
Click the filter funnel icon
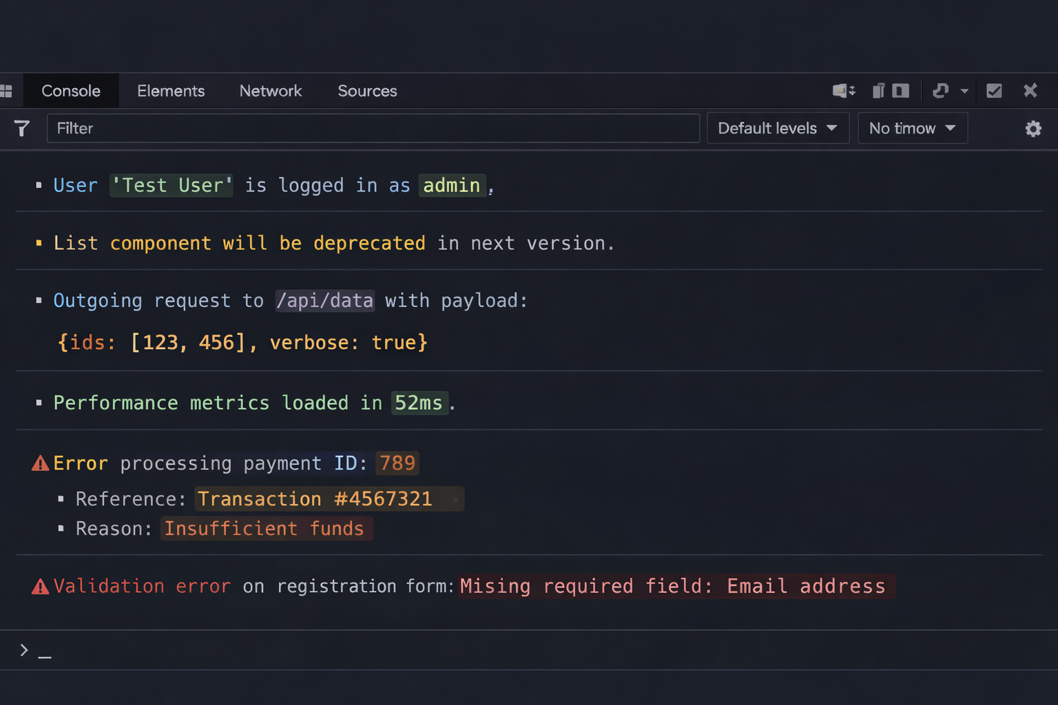[x=21, y=128]
